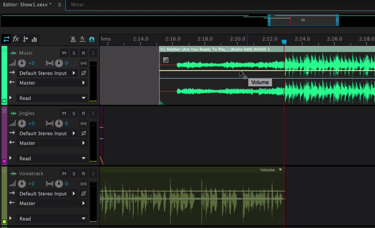Viewport: 375px width, 228px height.
Task: Select the Inputs/Outputs view icon
Action: point(6,39)
